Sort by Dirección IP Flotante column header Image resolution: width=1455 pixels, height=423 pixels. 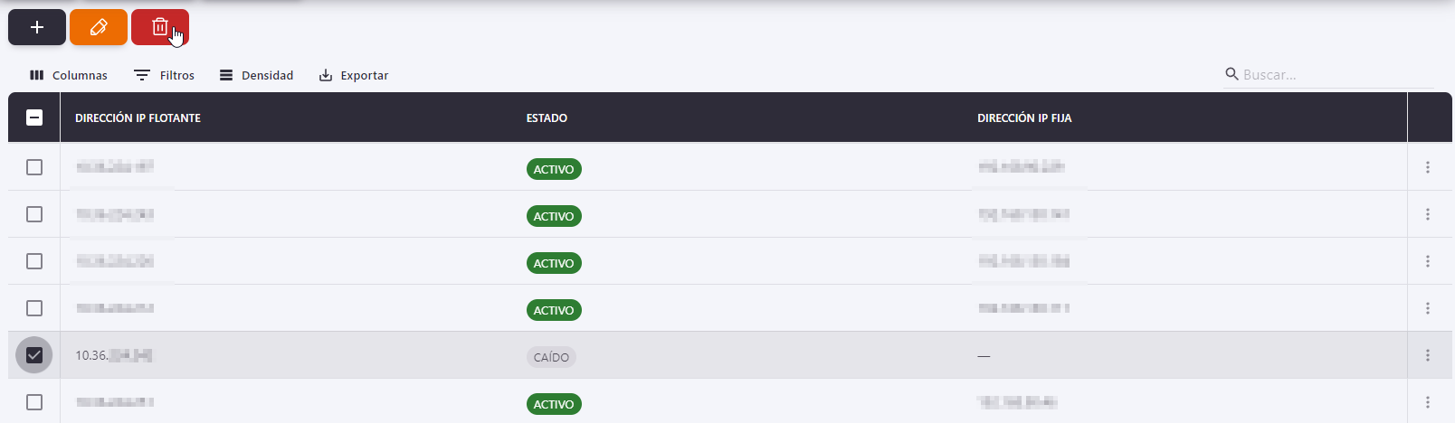138,117
